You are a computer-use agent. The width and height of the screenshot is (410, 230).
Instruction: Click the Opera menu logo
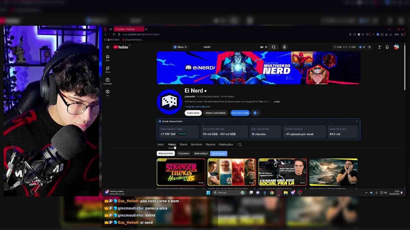pyautogui.click(x=105, y=29)
